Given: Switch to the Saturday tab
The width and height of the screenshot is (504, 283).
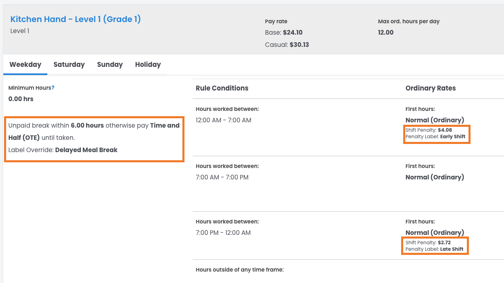Looking at the screenshot, I should [x=69, y=64].
